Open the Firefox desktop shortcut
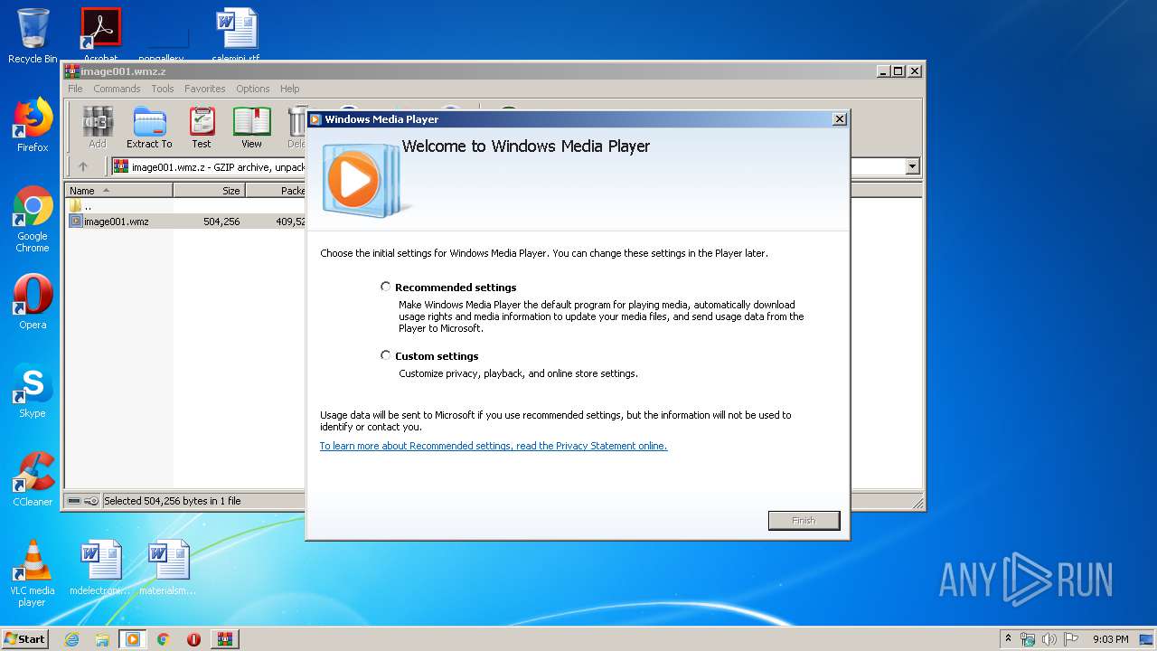This screenshot has height=651, width=1157. tap(33, 126)
